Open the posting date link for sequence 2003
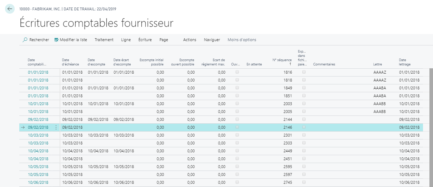Screen dimensions: 433x187 38,104
